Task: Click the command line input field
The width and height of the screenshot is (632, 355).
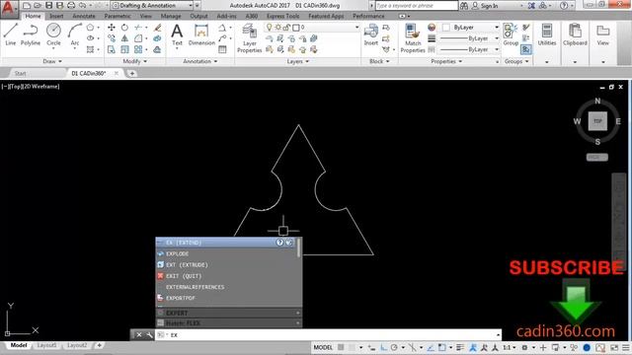Action: tap(329, 335)
